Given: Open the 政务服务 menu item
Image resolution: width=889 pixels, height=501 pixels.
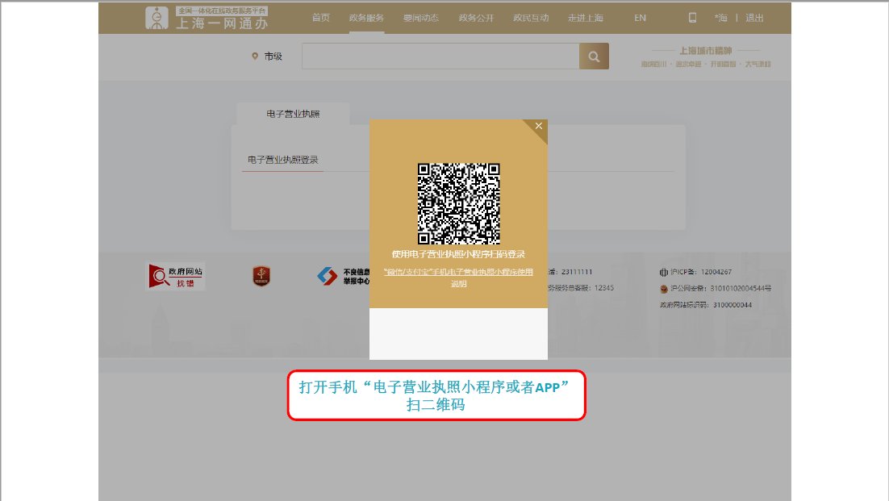Looking at the screenshot, I should point(366,18).
